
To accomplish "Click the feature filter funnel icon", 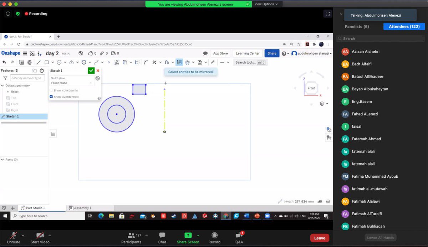I will (5, 78).
